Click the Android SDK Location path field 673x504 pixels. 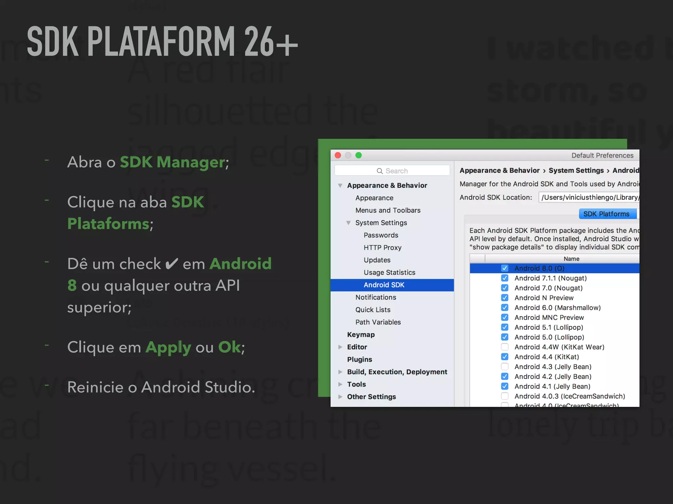click(589, 198)
